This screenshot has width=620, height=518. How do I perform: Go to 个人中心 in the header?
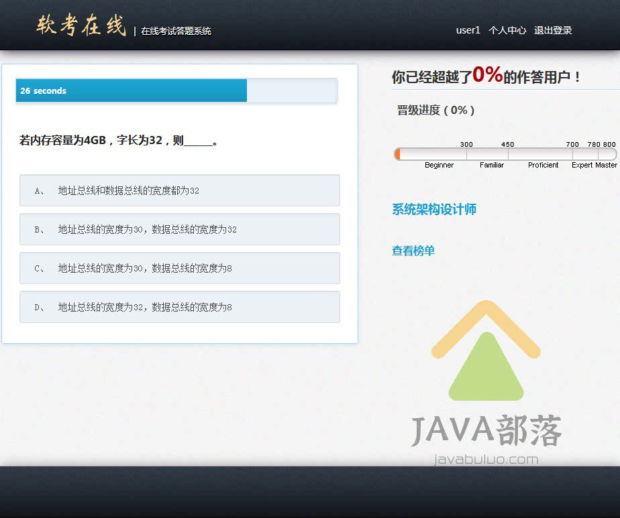[507, 30]
